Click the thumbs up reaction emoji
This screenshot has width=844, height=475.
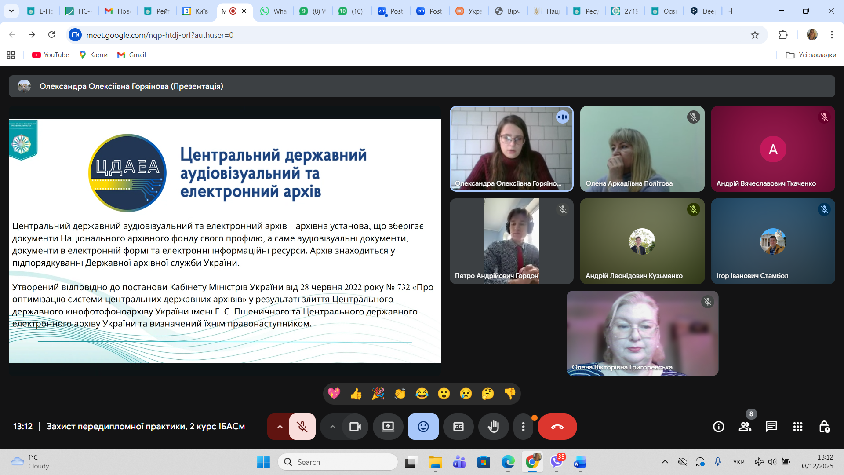[356, 394]
